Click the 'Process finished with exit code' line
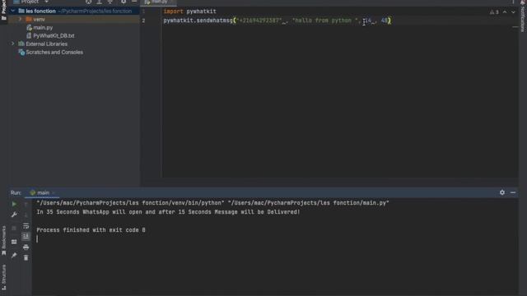Screen dimensions: 527x296 click(91, 230)
